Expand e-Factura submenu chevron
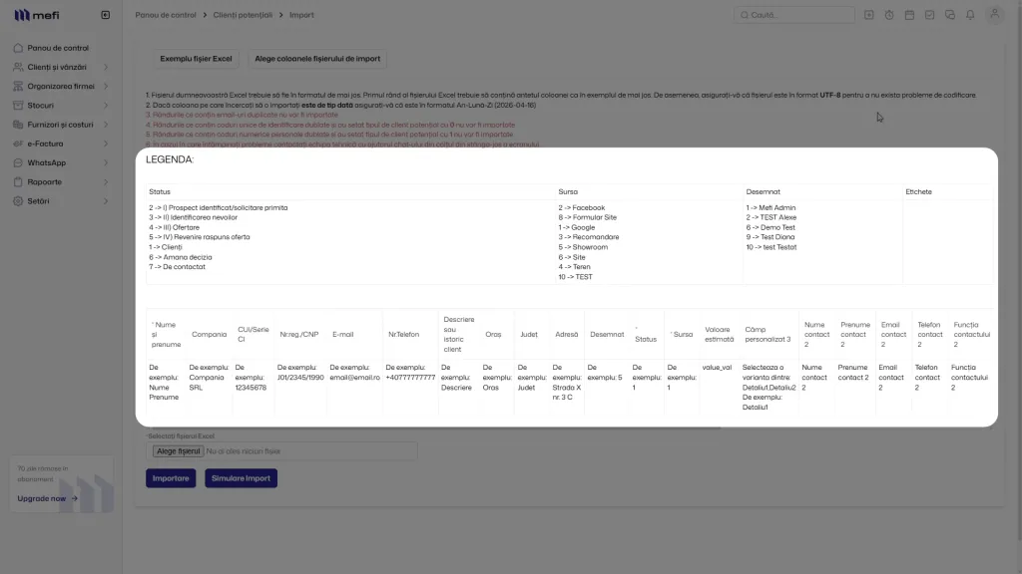This screenshot has width=1022, height=574. click(x=106, y=143)
